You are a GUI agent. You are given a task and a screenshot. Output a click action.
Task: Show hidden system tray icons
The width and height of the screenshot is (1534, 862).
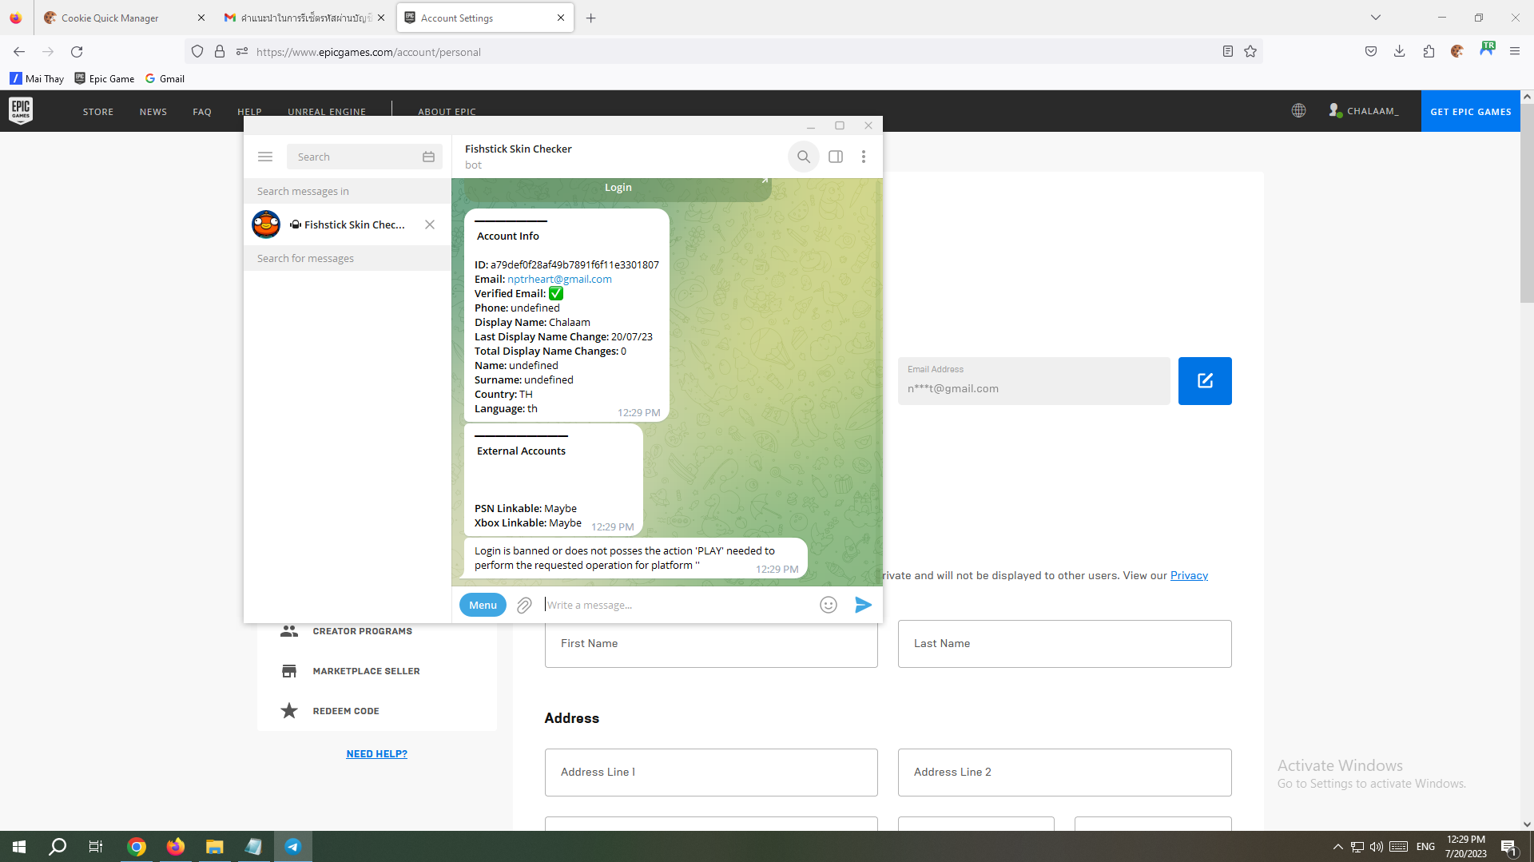[1337, 847]
